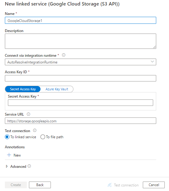The height and width of the screenshot is (191, 169).
Task: Click the 'Connect via integration runtime' label
Action: [x=30, y=56]
